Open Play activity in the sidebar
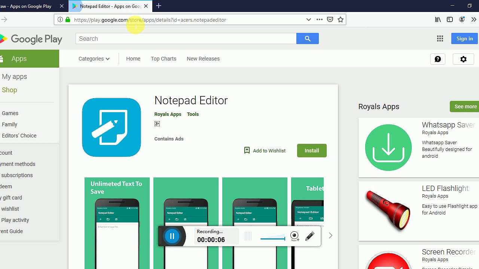The width and height of the screenshot is (479, 269). pyautogui.click(x=15, y=220)
